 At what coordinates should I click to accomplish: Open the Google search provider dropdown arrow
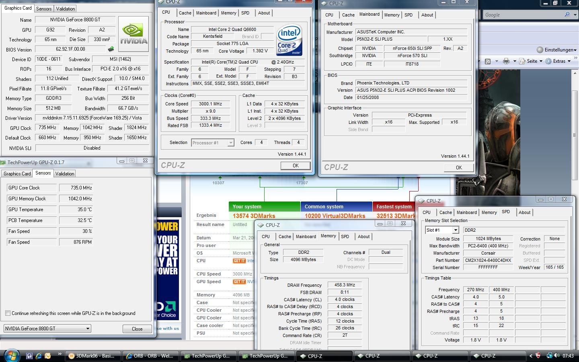tap(574, 14)
